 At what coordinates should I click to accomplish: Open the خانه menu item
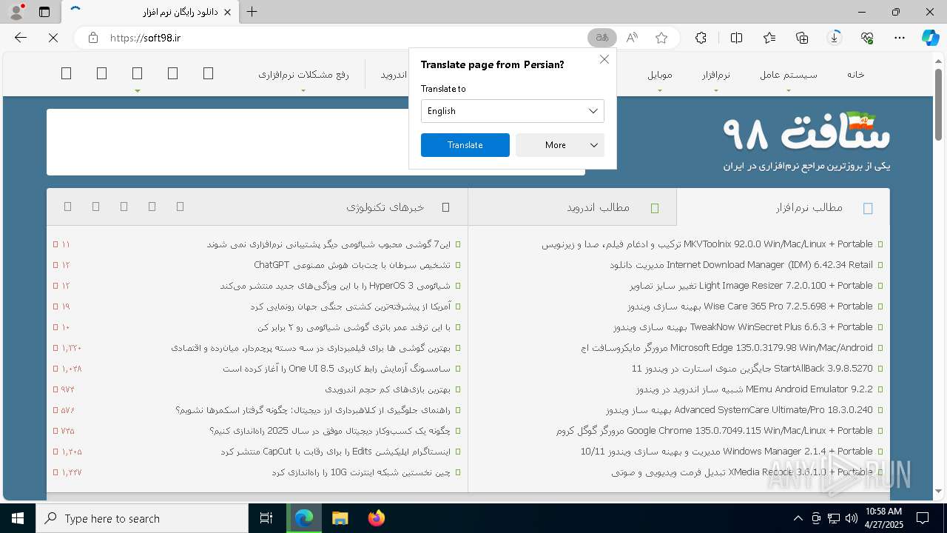pos(856,75)
